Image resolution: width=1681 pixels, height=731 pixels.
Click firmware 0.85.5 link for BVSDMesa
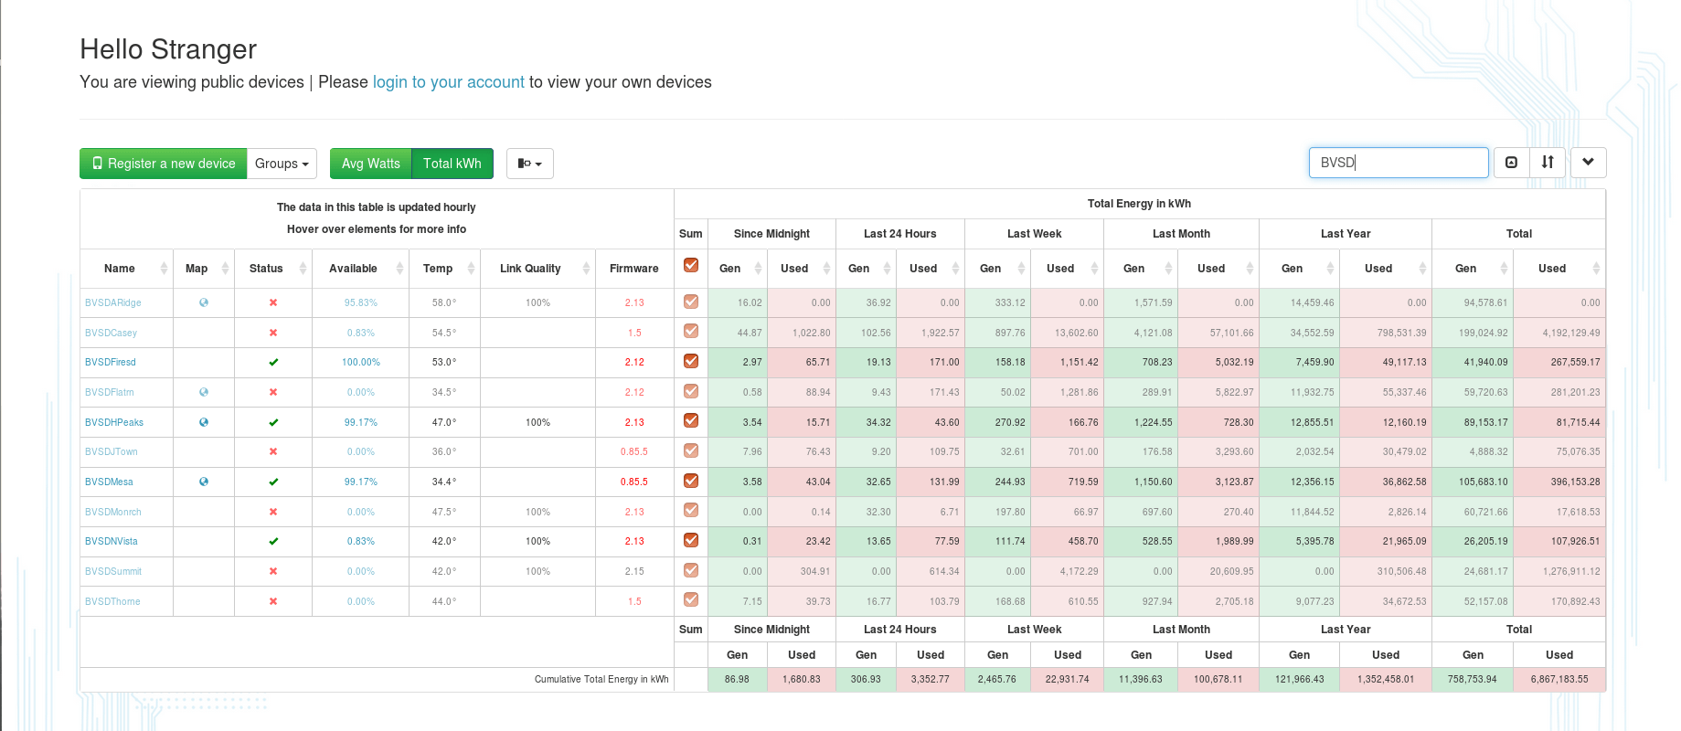point(634,482)
